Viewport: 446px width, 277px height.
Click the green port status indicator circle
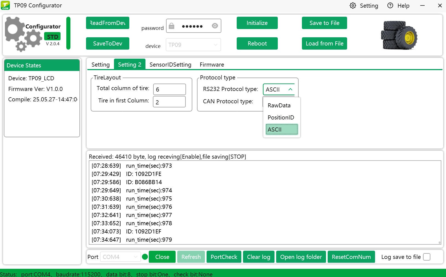coord(145,257)
